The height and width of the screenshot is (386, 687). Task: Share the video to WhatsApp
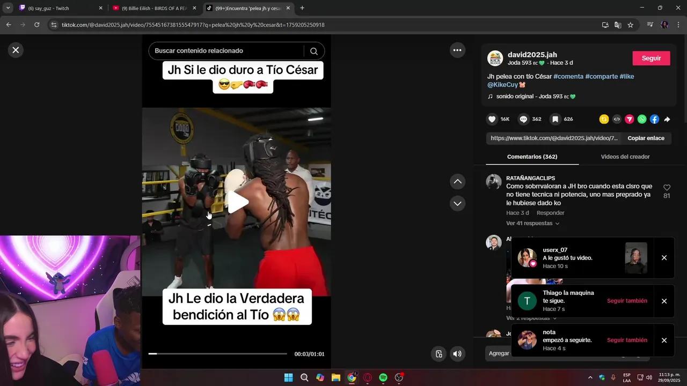(x=642, y=120)
